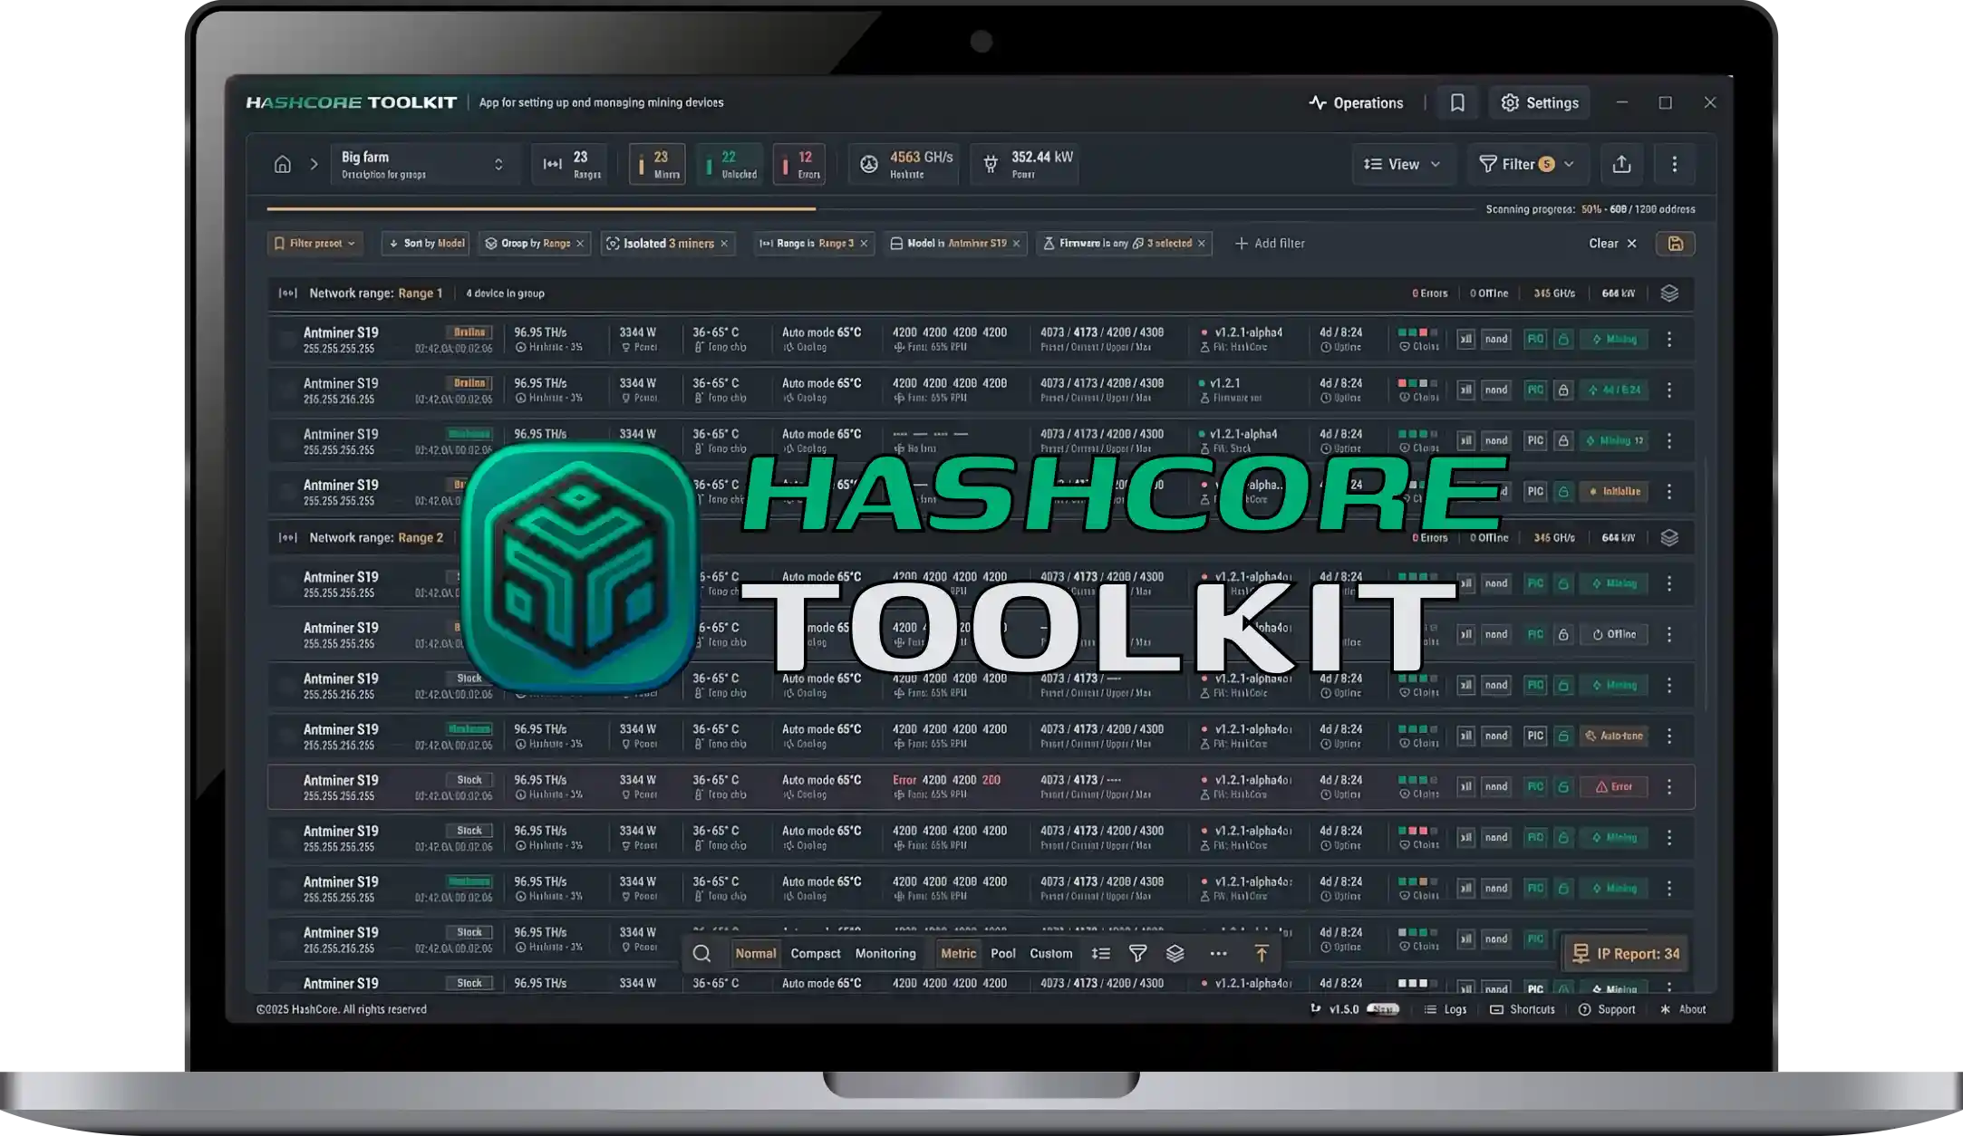Toggle the 12 Errors filter chip
1963x1136 pixels.
[799, 164]
